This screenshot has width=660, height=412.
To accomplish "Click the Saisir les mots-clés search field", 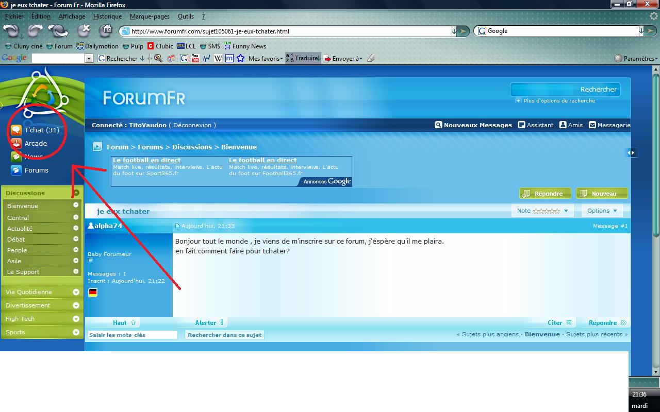I will 133,335.
